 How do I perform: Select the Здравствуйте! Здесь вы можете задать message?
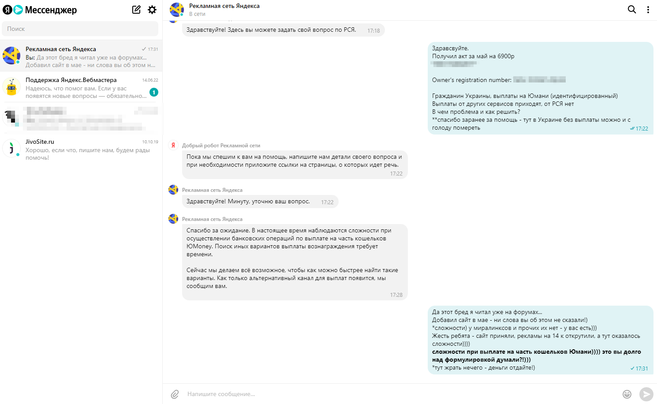(284, 30)
